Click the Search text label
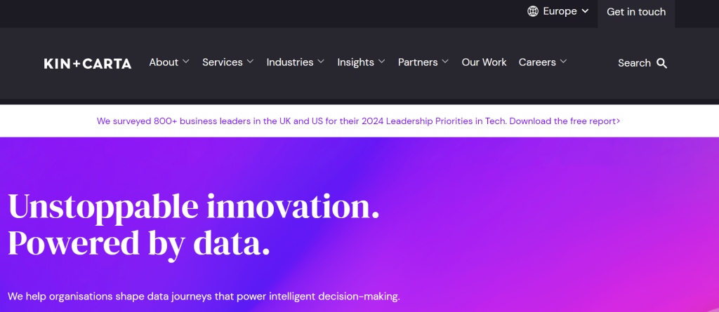 click(x=634, y=63)
